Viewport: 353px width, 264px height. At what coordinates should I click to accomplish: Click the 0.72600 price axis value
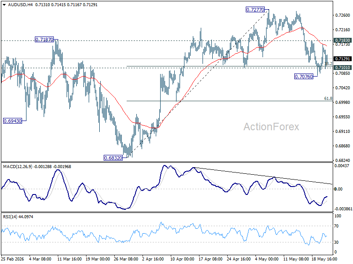[x=343, y=15]
